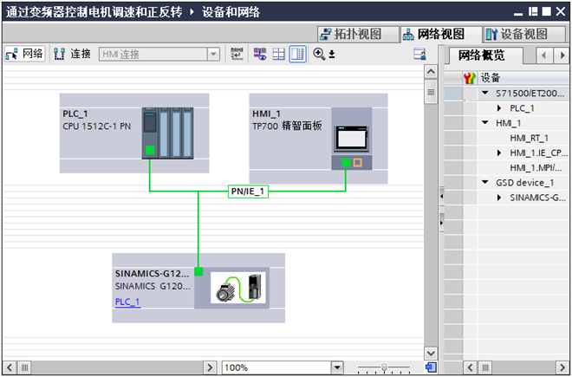Image resolution: width=572 pixels, height=377 pixels.
Task: Switch to the 拓扑视图 tab
Action: 358,35
